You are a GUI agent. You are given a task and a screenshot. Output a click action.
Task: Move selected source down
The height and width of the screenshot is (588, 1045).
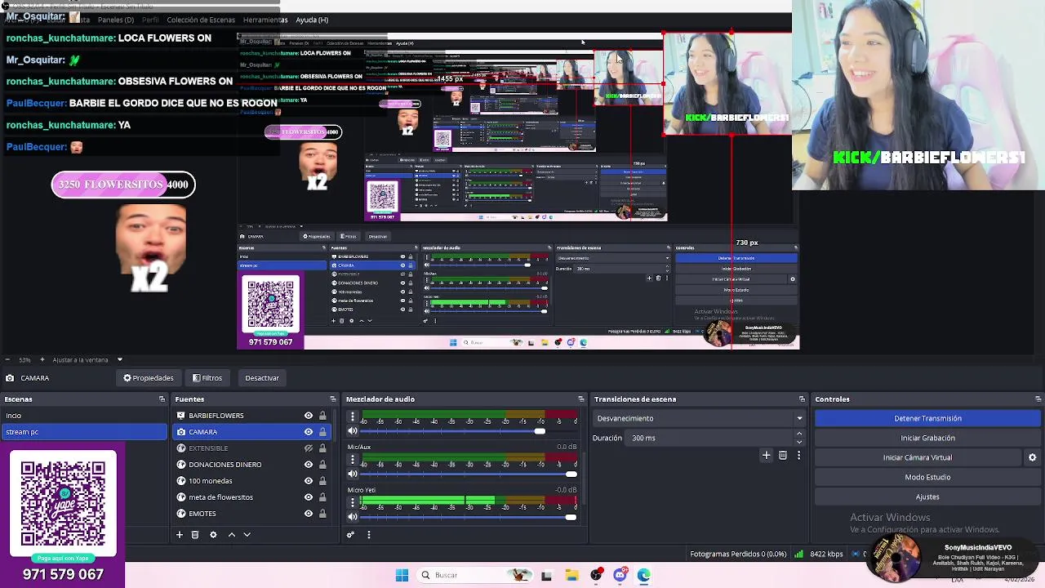247,535
